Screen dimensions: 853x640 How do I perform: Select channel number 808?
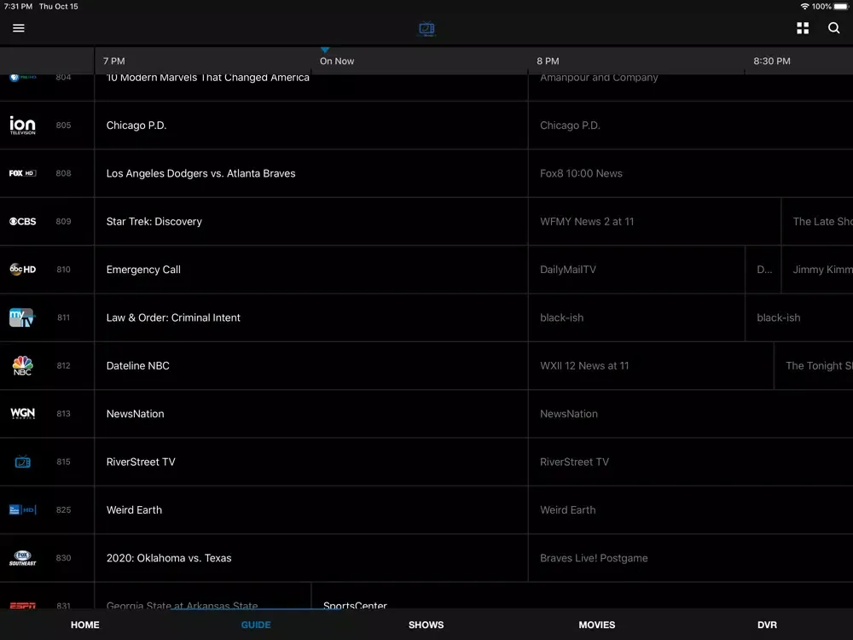tap(63, 173)
